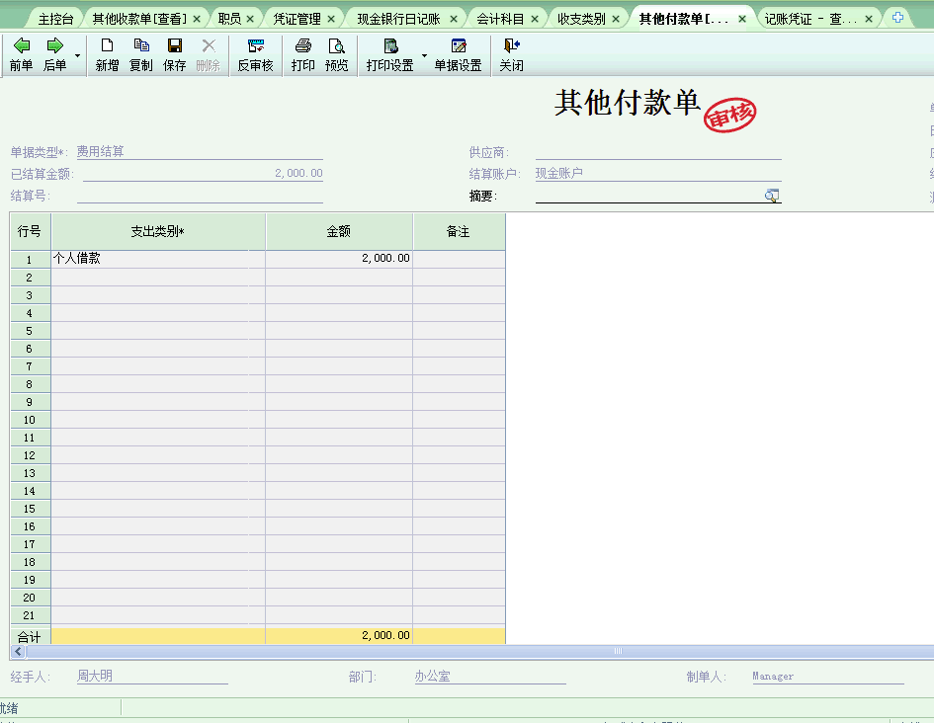Close the 收支类别 tab
This screenshot has width=934, height=723.
point(616,19)
